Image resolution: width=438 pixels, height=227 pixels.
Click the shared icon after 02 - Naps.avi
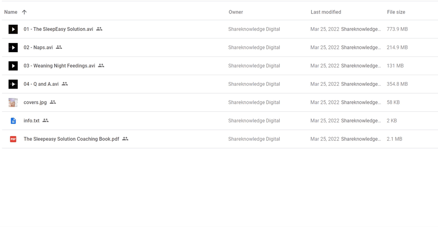click(59, 47)
